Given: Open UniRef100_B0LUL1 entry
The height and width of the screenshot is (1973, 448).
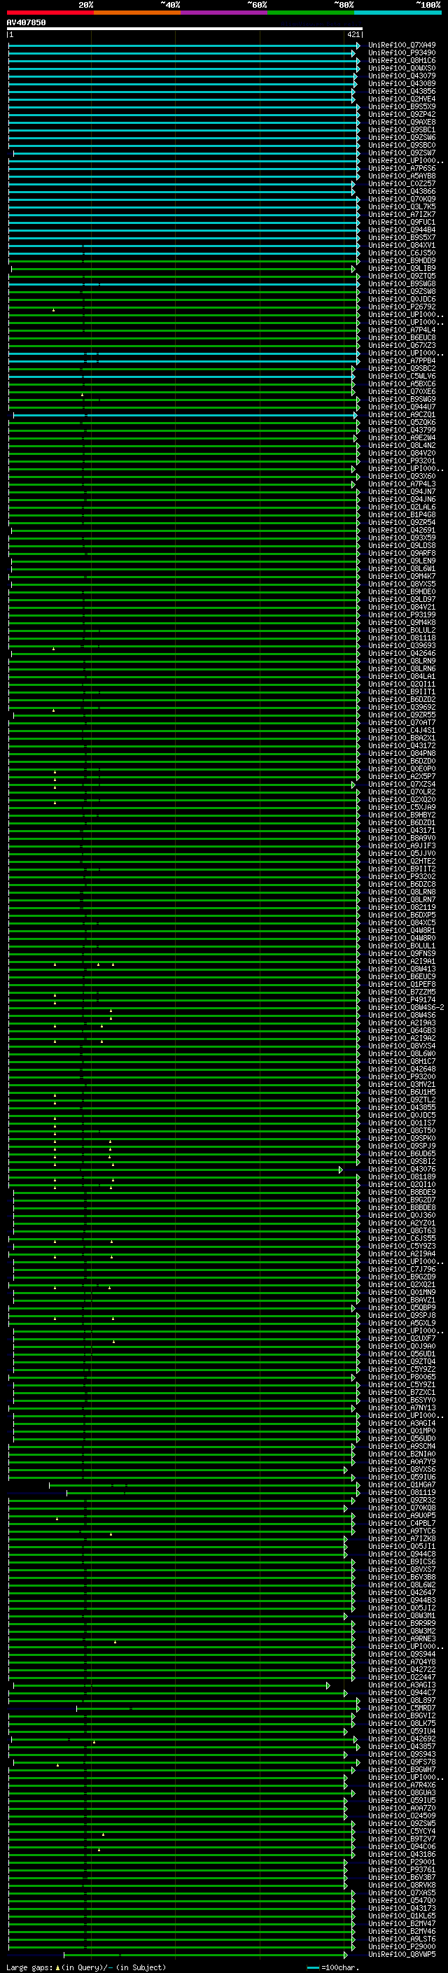Looking at the screenshot, I should [x=402, y=946].
